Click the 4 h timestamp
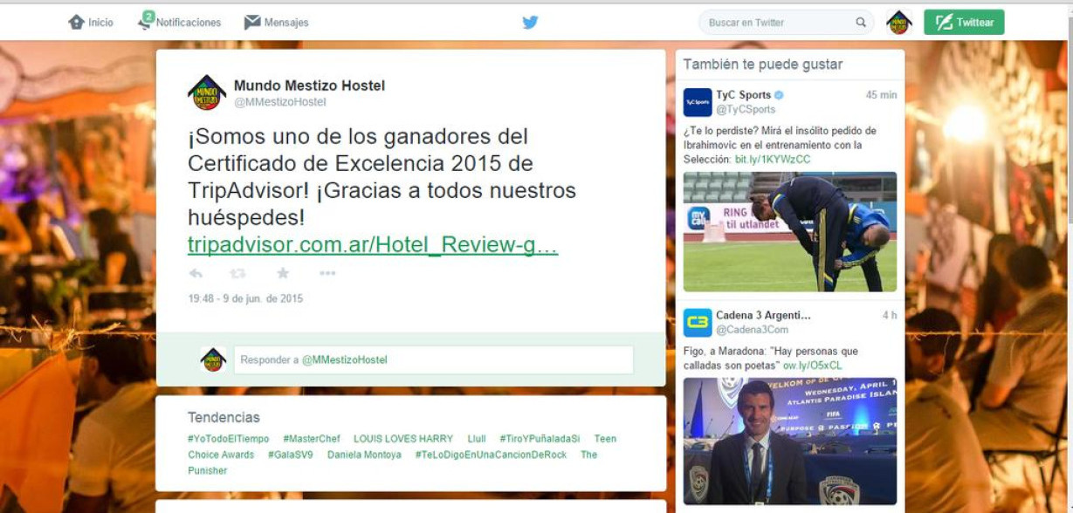1073x513 pixels. pos(890,315)
